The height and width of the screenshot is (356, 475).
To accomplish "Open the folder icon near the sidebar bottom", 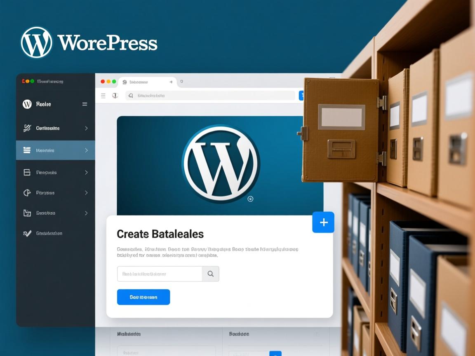I will pyautogui.click(x=26, y=213).
